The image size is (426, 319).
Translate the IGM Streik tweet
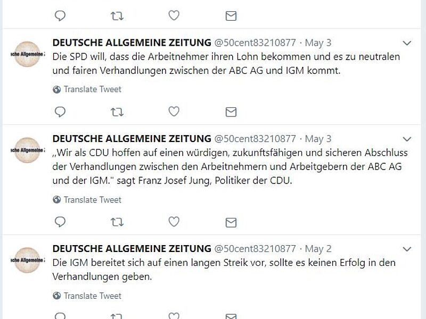[92, 296]
